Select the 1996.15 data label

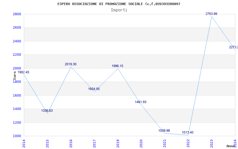(x=118, y=66)
